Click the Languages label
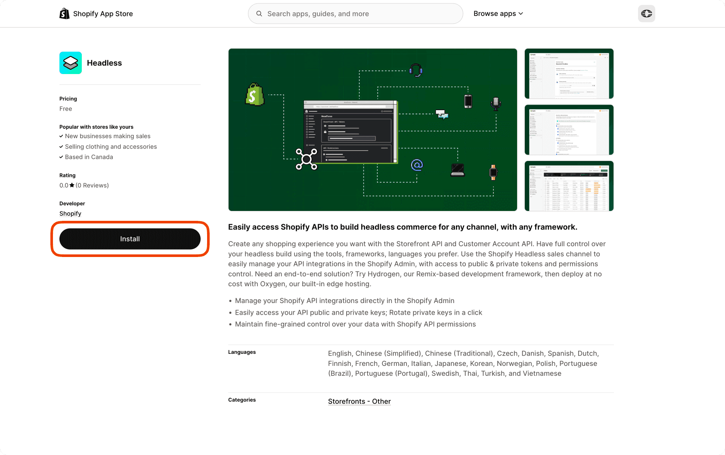The image size is (725, 455). [242, 352]
